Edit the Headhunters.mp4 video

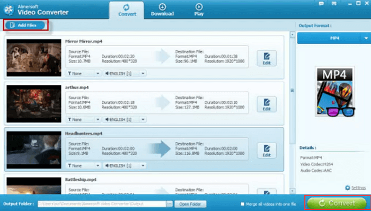click(x=267, y=151)
